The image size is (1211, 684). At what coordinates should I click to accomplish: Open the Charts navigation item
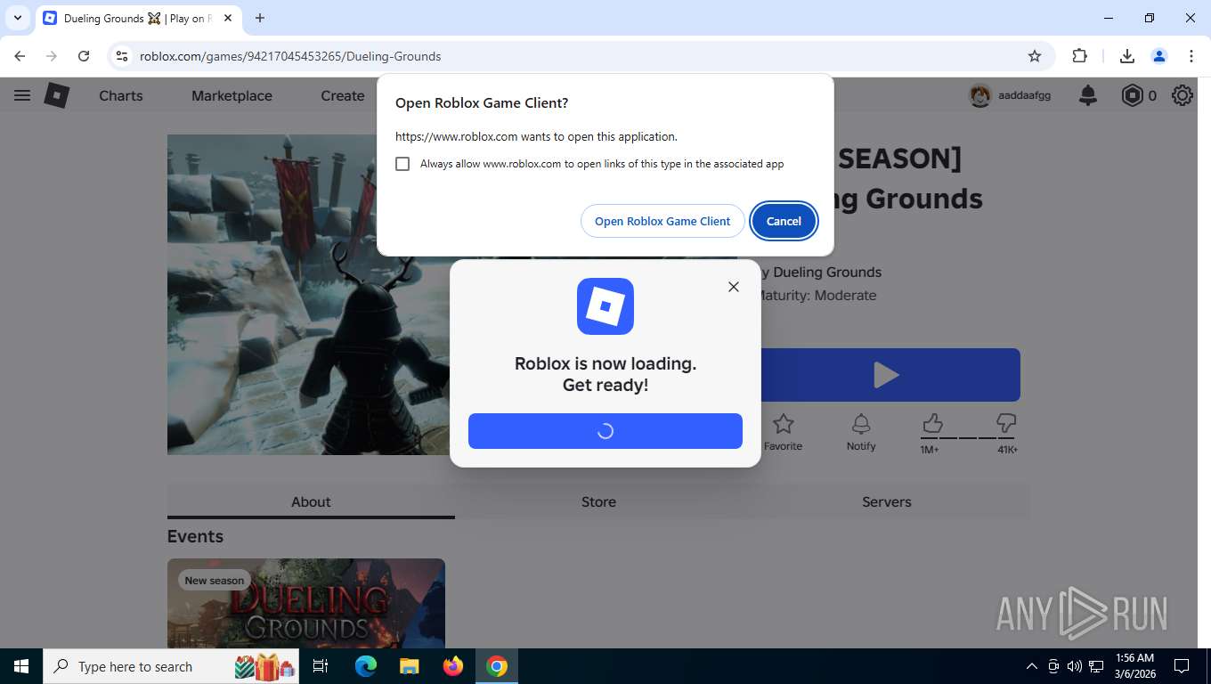pyautogui.click(x=121, y=95)
